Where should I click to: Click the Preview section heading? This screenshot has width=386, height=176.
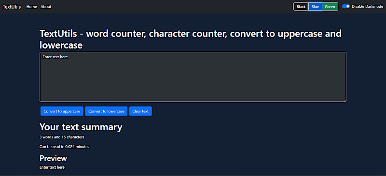(x=53, y=158)
